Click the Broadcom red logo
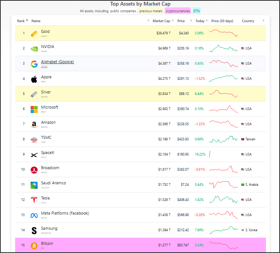The image size is (280, 253). (34, 170)
